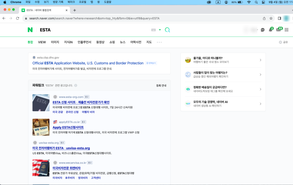This screenshot has height=185, width=293.
Task: Open the 방문 기록 menu in menu bar
Action: tap(58, 2)
